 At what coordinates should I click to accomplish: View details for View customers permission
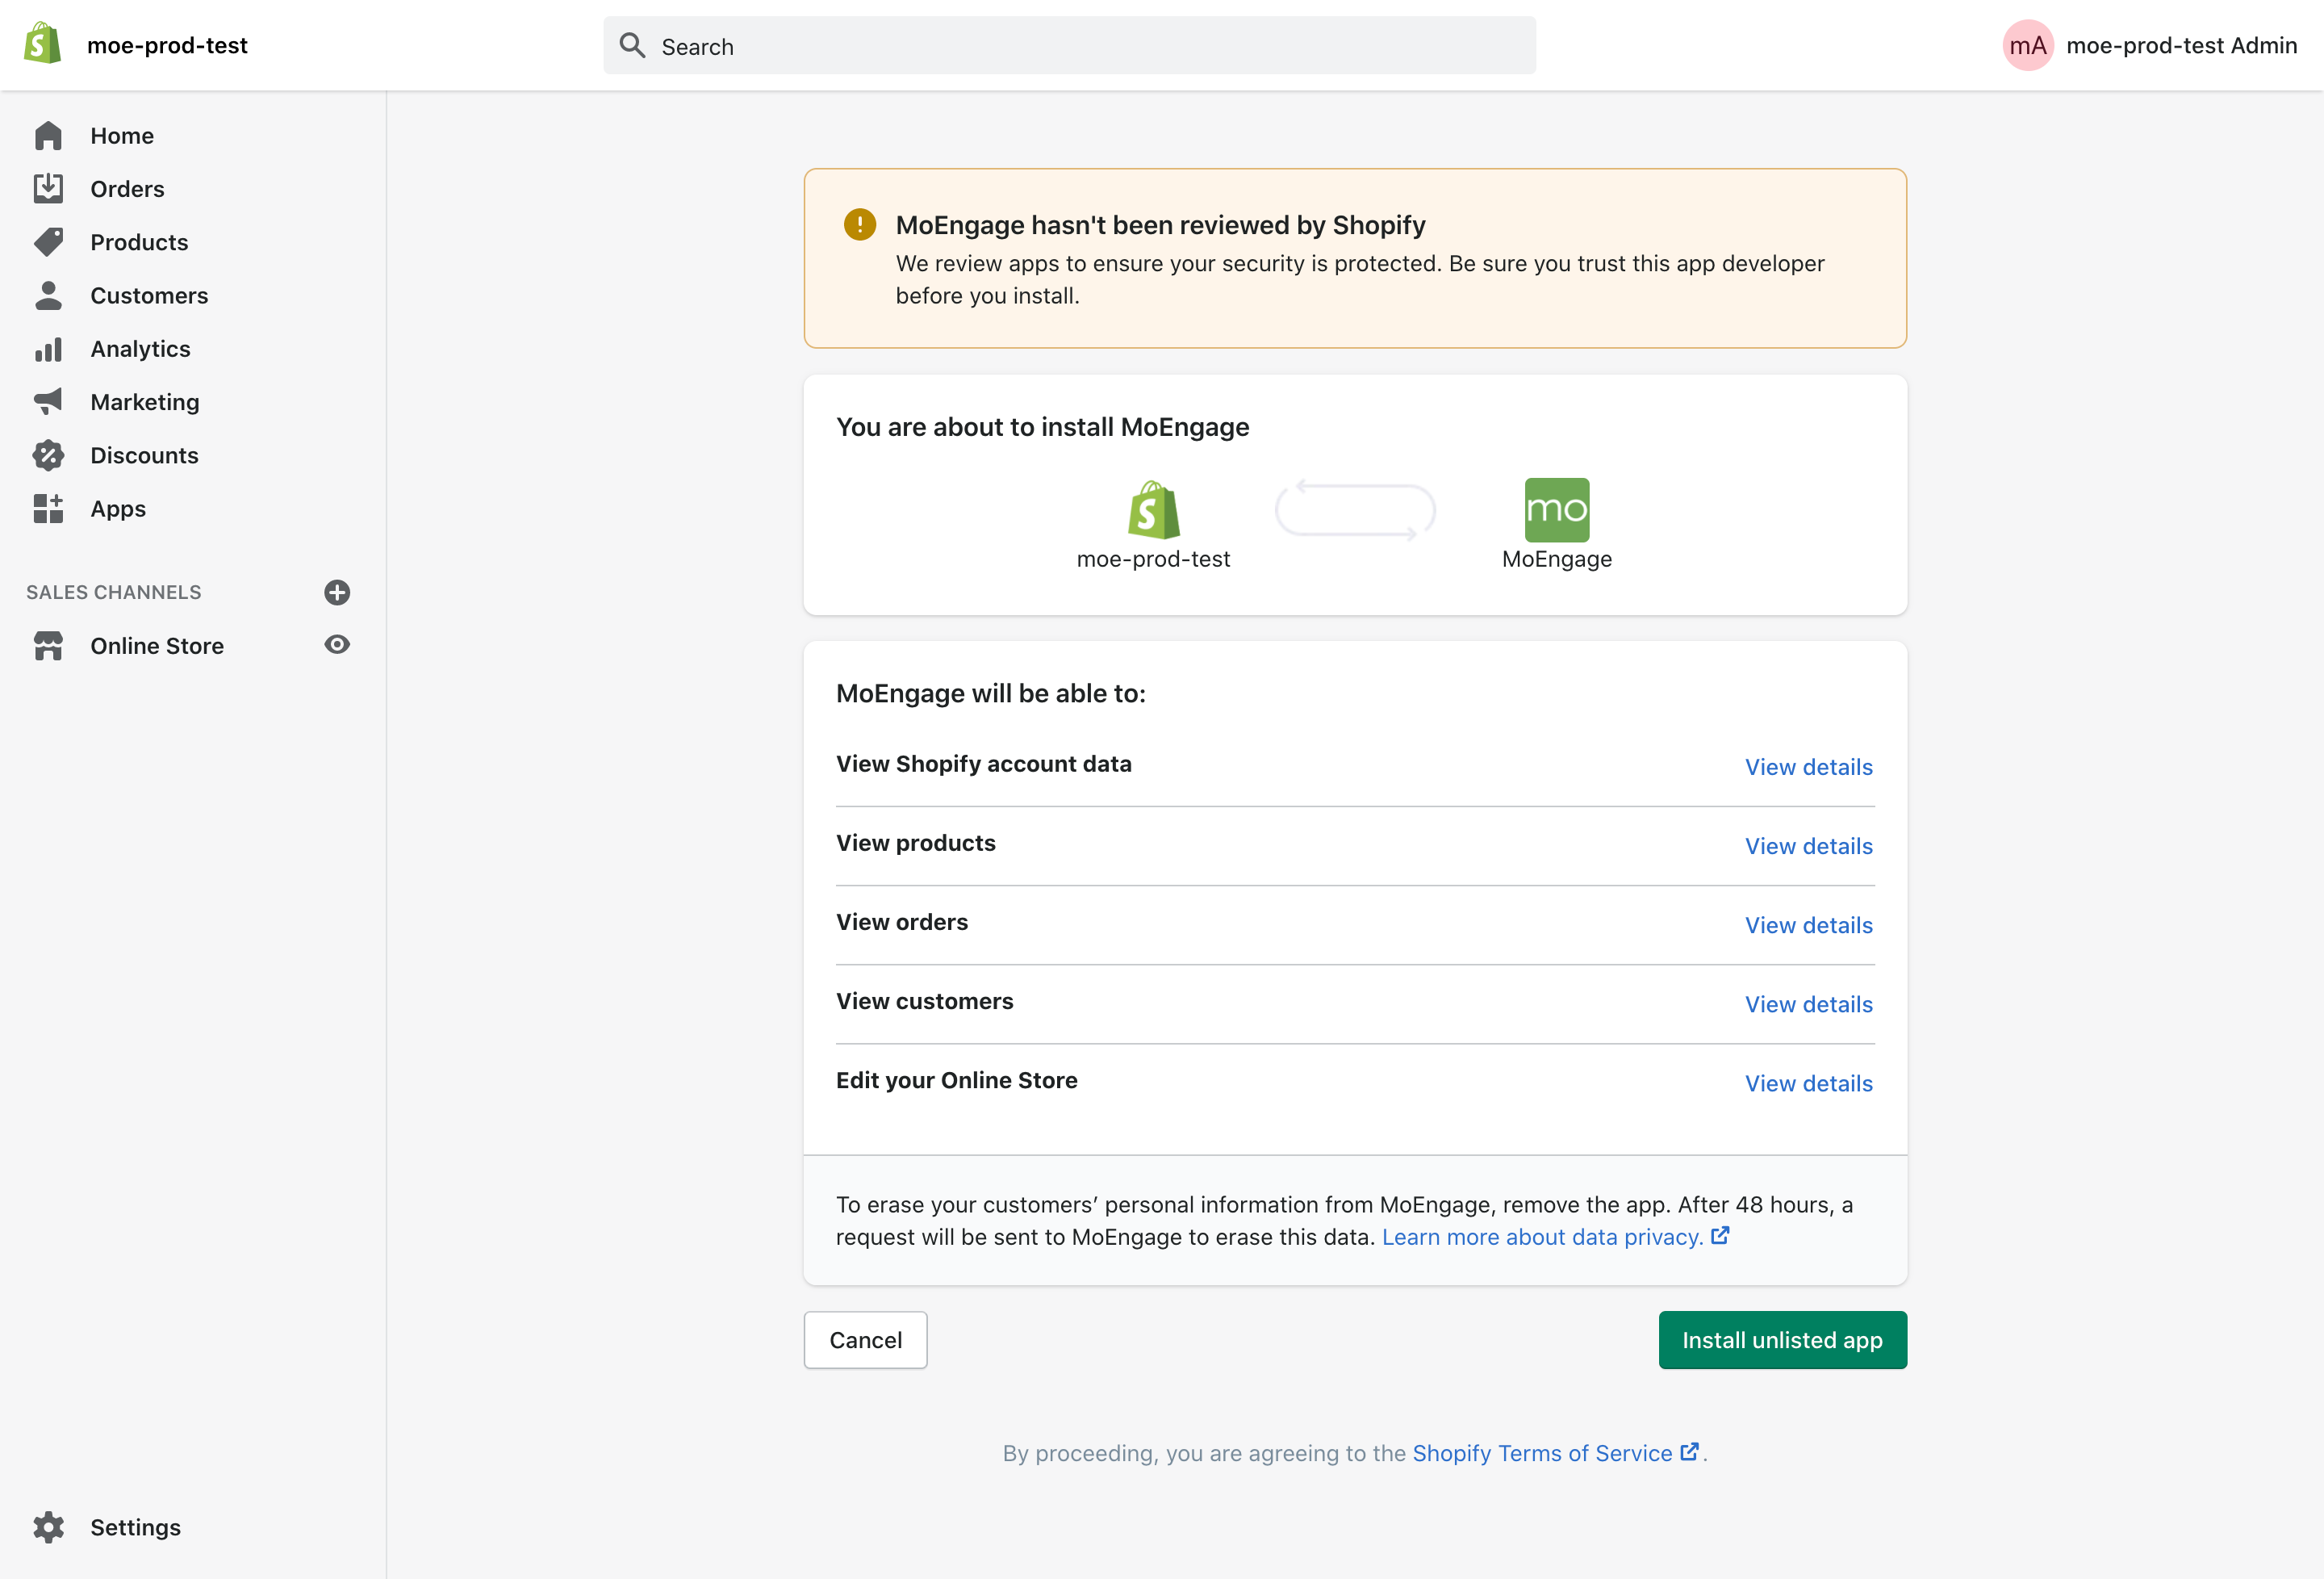(x=1808, y=1005)
